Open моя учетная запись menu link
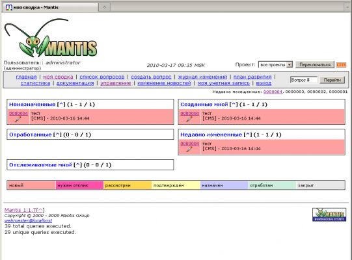352x260 pixels. pyautogui.click(x=224, y=83)
